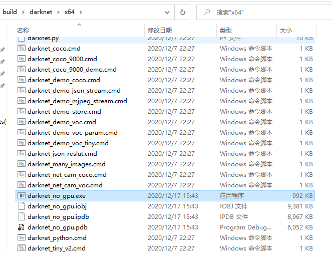Expand the chevron after the darknet breadcrumb
This screenshot has width=332, height=255.
[58, 13]
